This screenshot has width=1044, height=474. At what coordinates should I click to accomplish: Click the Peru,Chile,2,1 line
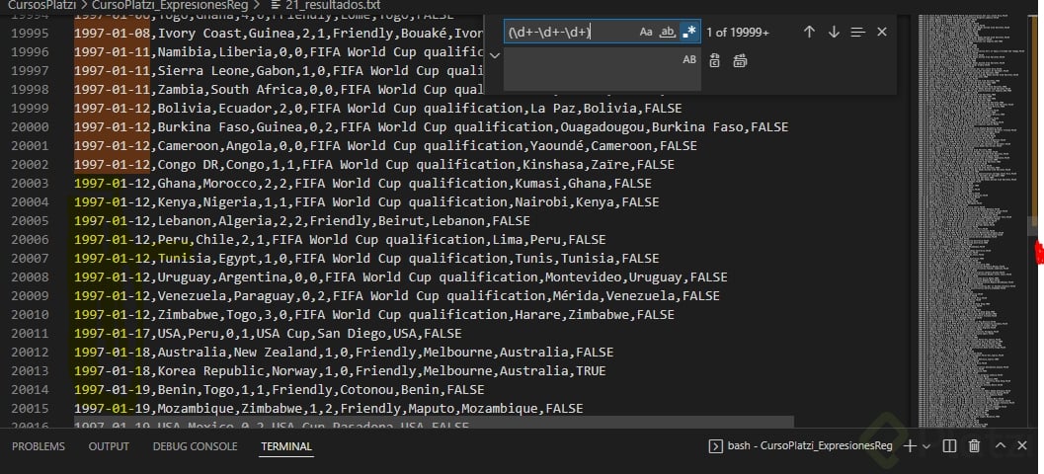340,239
